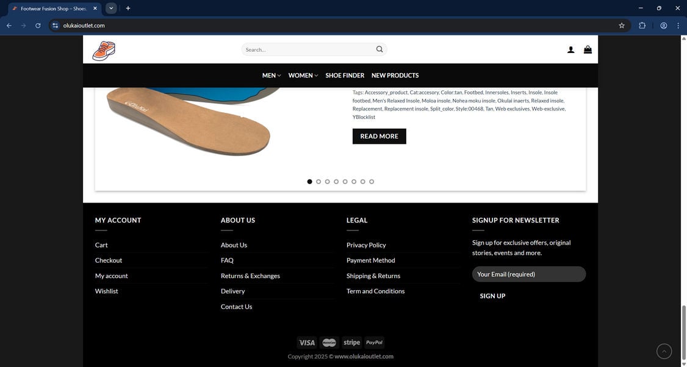Select the seventh carousel dot
The width and height of the screenshot is (687, 367).
pos(363,181)
